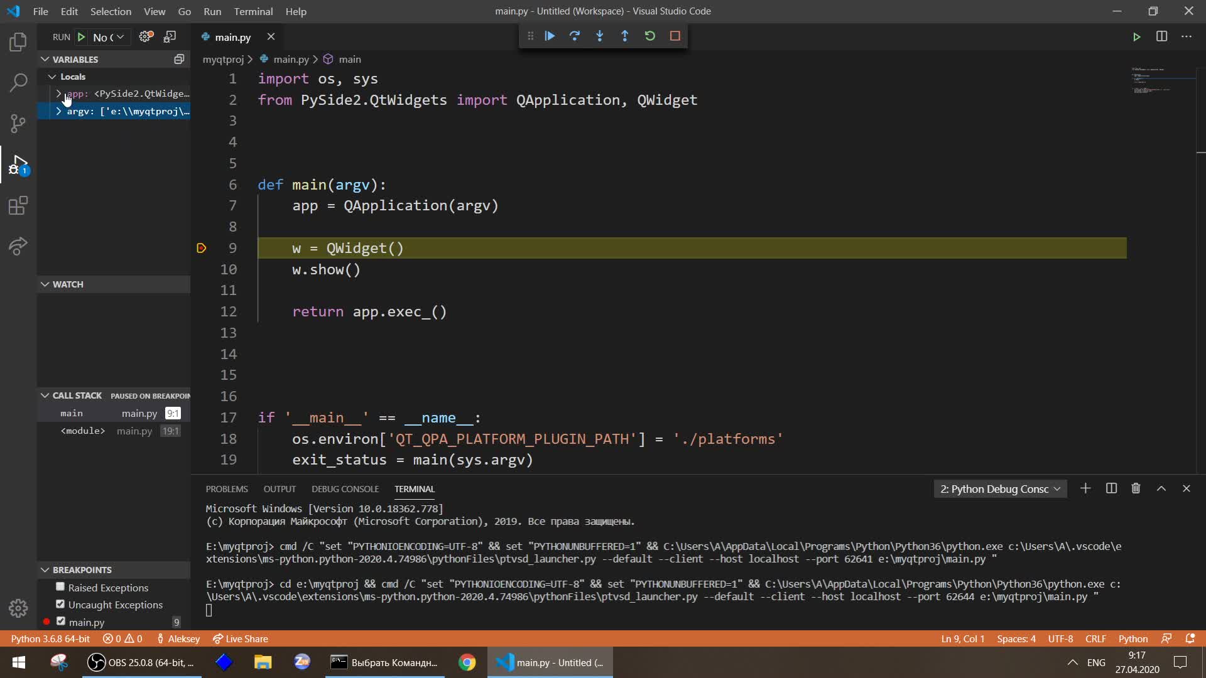Open the Run menu
This screenshot has height=678, width=1206.
[x=212, y=11]
